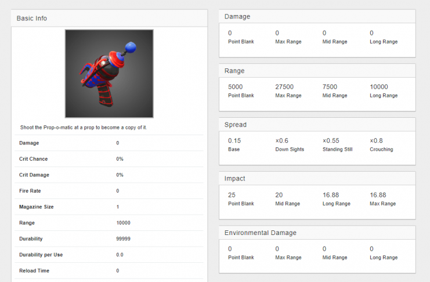Select the Durability per Use value 0.0

click(120, 255)
